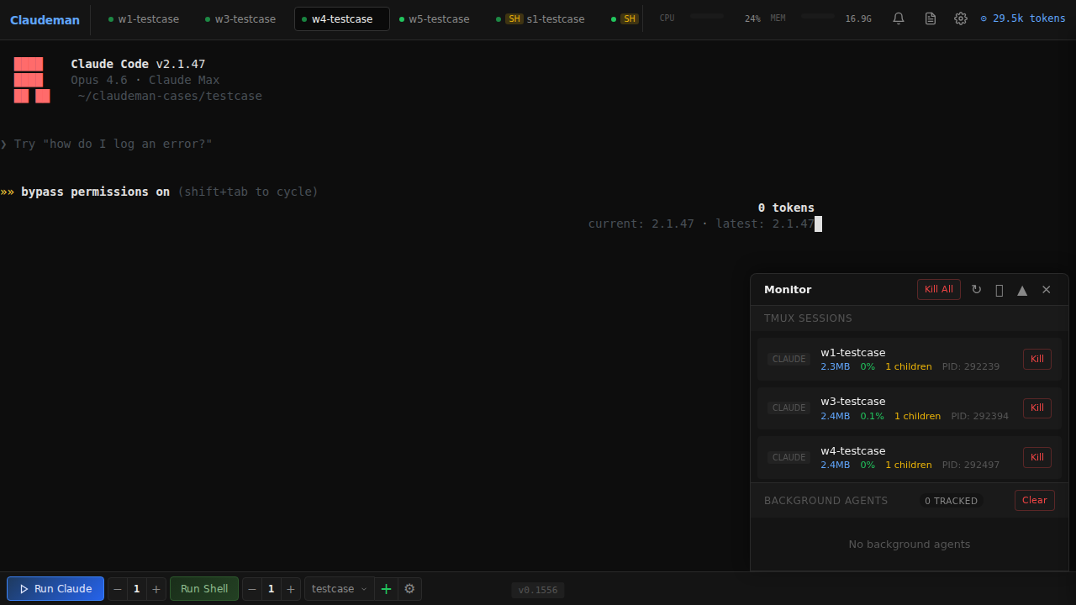
Task: Open settings gear in top bar
Action: (961, 18)
